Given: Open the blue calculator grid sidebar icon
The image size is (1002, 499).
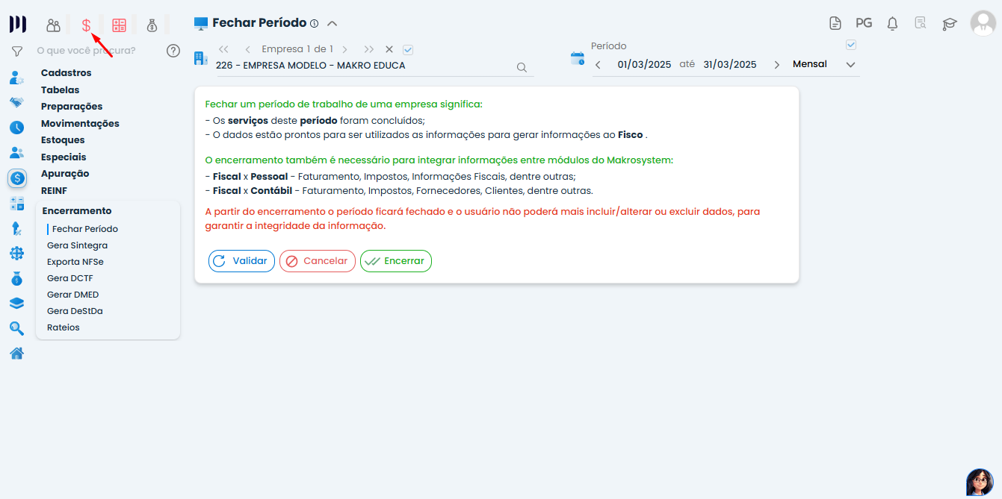Looking at the screenshot, I should (16, 204).
